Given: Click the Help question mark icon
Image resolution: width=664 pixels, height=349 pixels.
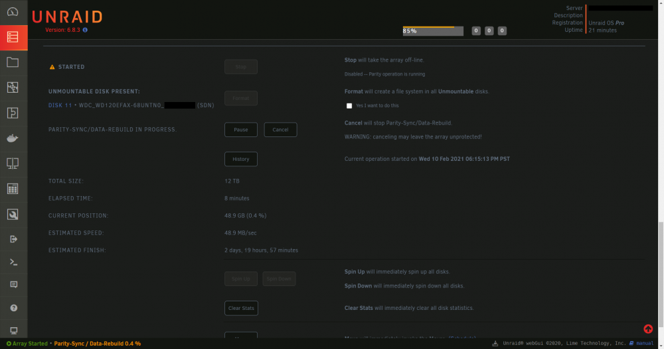Looking at the screenshot, I should [x=13, y=308].
